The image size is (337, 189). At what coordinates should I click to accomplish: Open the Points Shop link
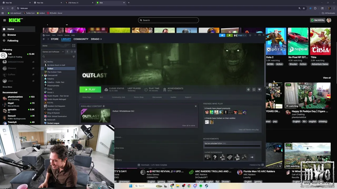coord(139,97)
